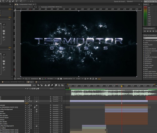Toggle region of interest button in viewer

(58, 79)
